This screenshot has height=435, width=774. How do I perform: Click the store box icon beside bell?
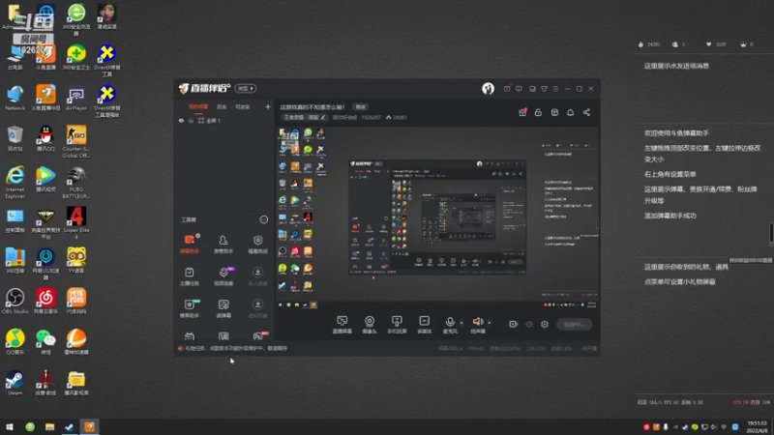click(x=554, y=112)
